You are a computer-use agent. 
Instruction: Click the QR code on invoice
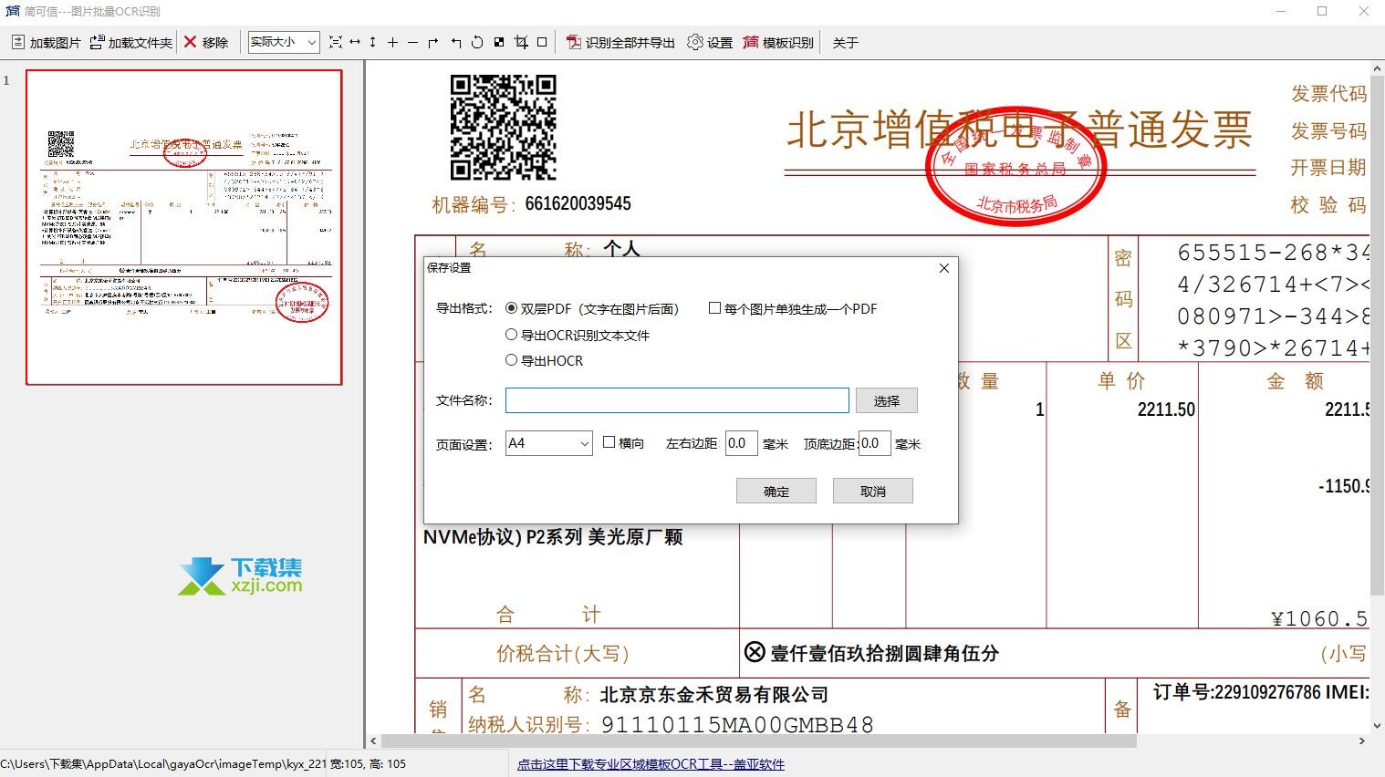(503, 128)
